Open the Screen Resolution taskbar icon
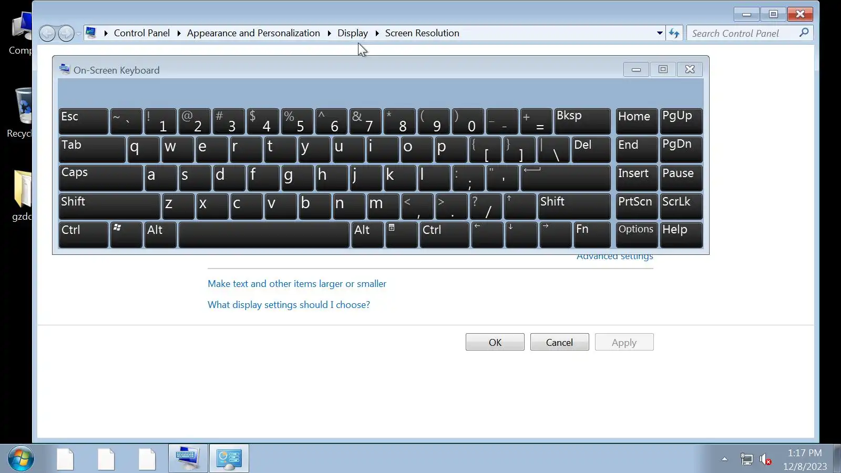 click(x=229, y=459)
